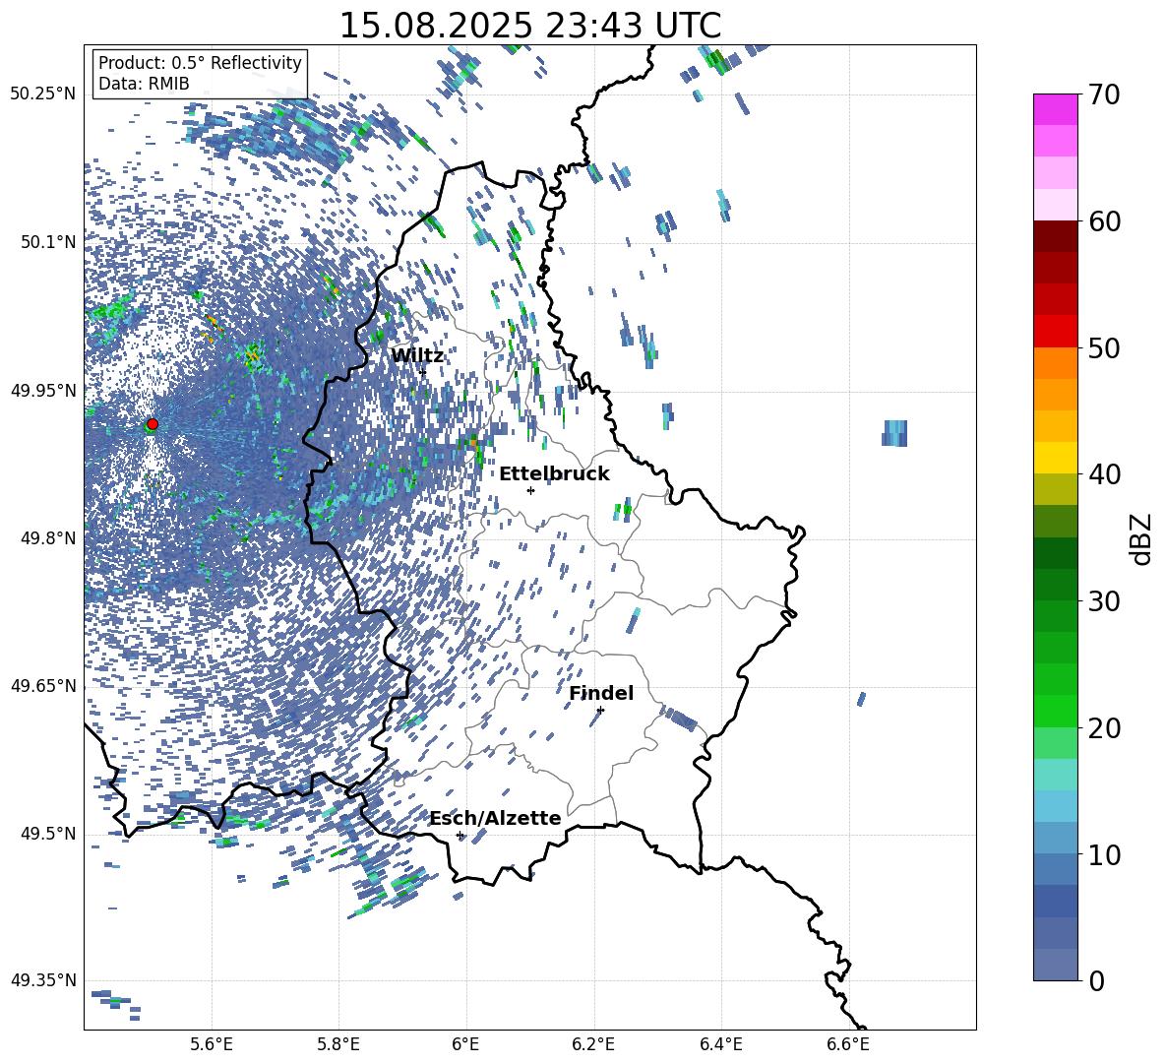Screen dimensions: 1165x1064
Task: Click the Wiltz cross marker
Action: (423, 371)
